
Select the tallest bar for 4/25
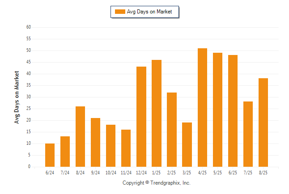202,108
